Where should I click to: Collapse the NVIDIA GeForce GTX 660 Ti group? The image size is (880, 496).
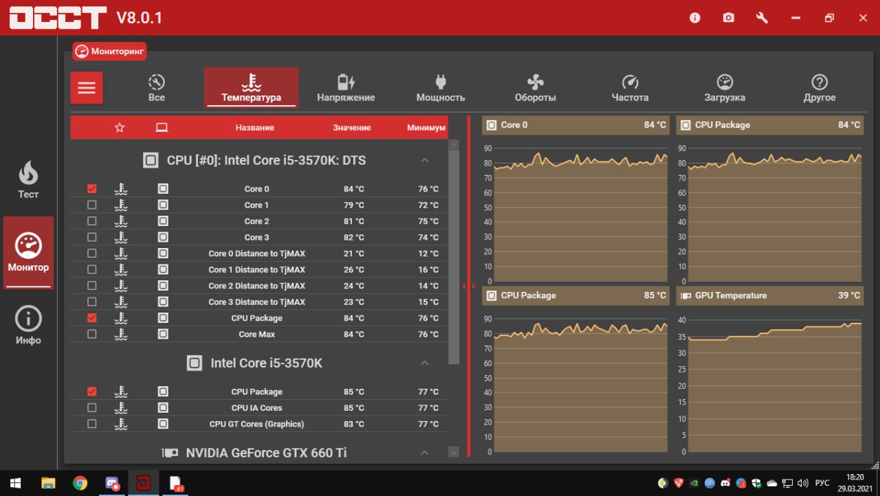(x=425, y=453)
